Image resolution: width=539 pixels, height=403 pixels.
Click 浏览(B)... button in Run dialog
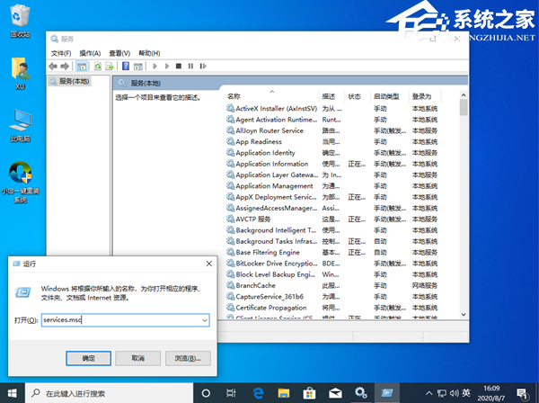point(186,358)
